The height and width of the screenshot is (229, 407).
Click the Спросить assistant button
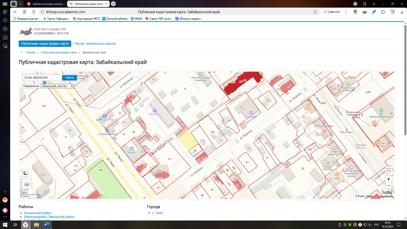(332, 12)
